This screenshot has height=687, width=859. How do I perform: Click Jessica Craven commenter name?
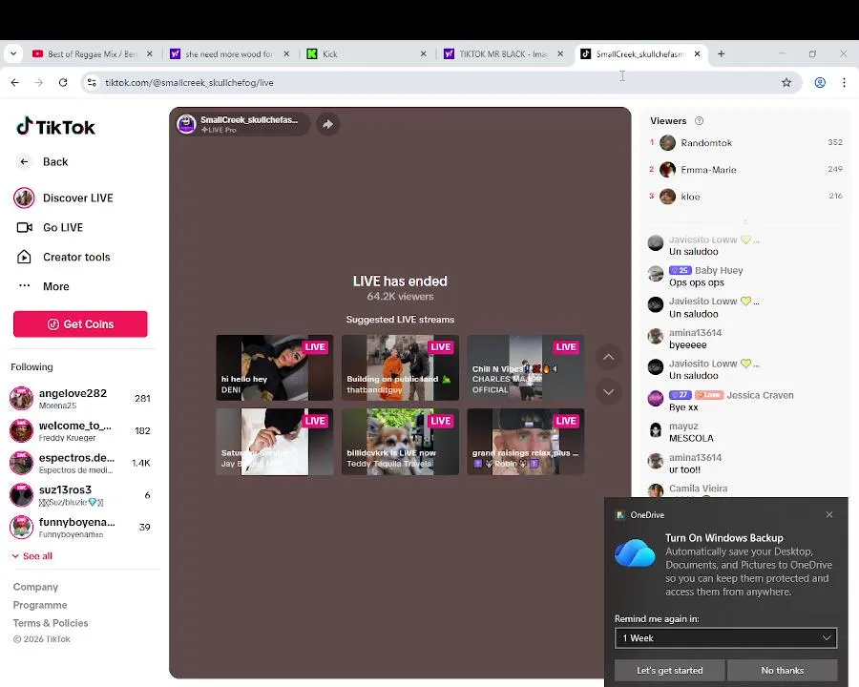(x=760, y=395)
